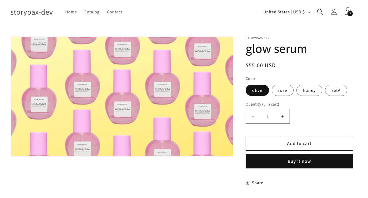Image resolution: width=368 pixels, height=198 pixels.
Task: Pick the honey color variant
Action: click(309, 90)
